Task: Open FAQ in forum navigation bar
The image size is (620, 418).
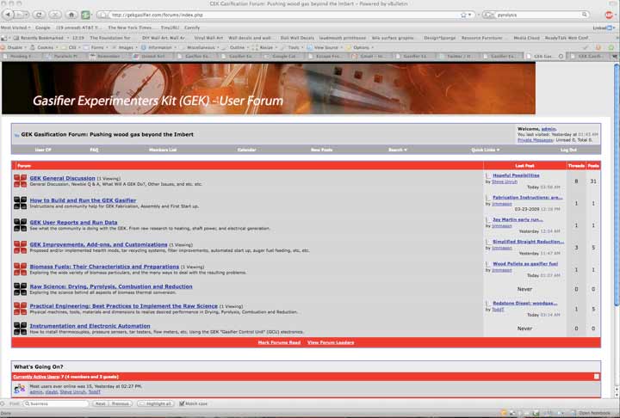Action: 94,150
